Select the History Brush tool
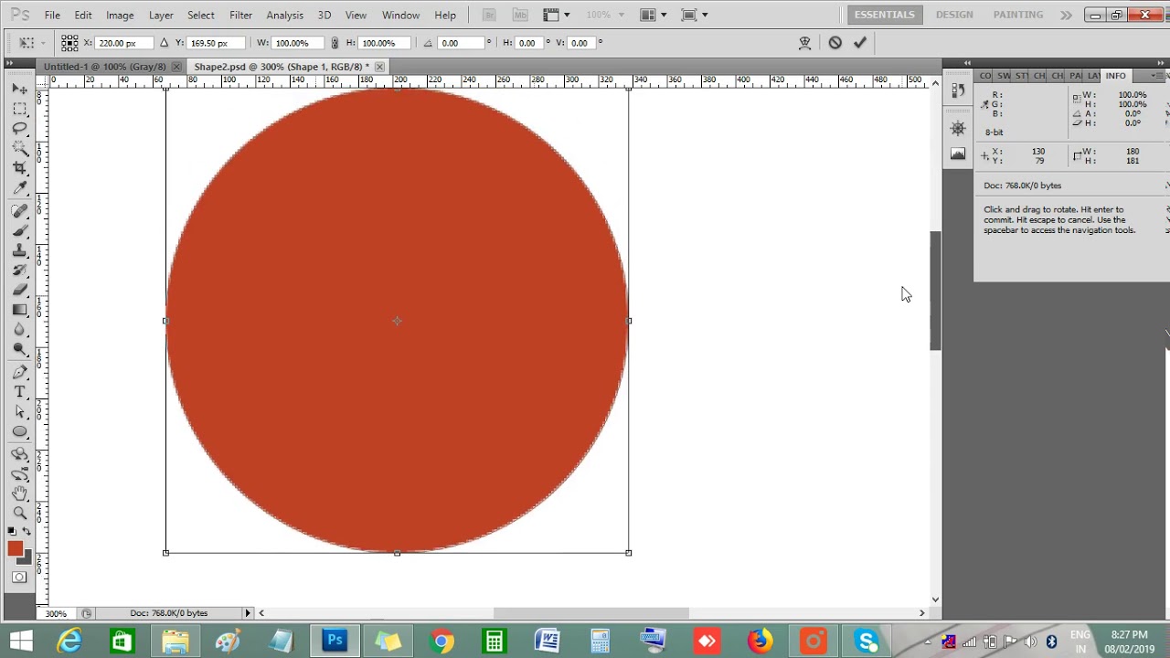 19,271
